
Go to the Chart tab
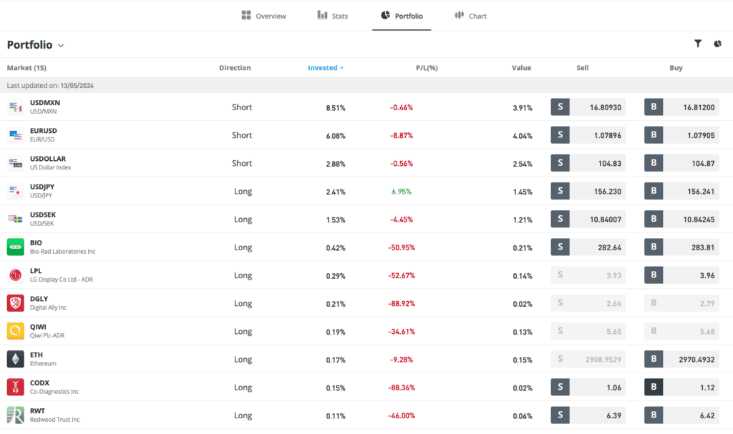coord(470,16)
